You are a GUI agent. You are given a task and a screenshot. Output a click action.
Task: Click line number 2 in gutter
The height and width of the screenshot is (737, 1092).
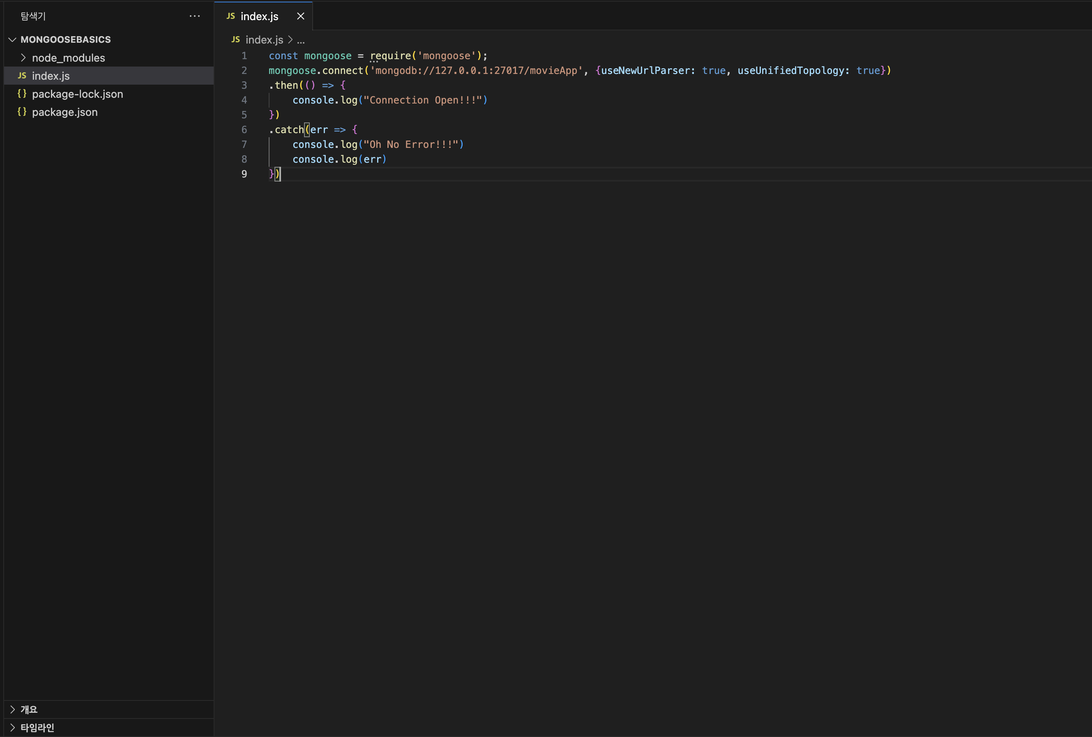click(244, 71)
